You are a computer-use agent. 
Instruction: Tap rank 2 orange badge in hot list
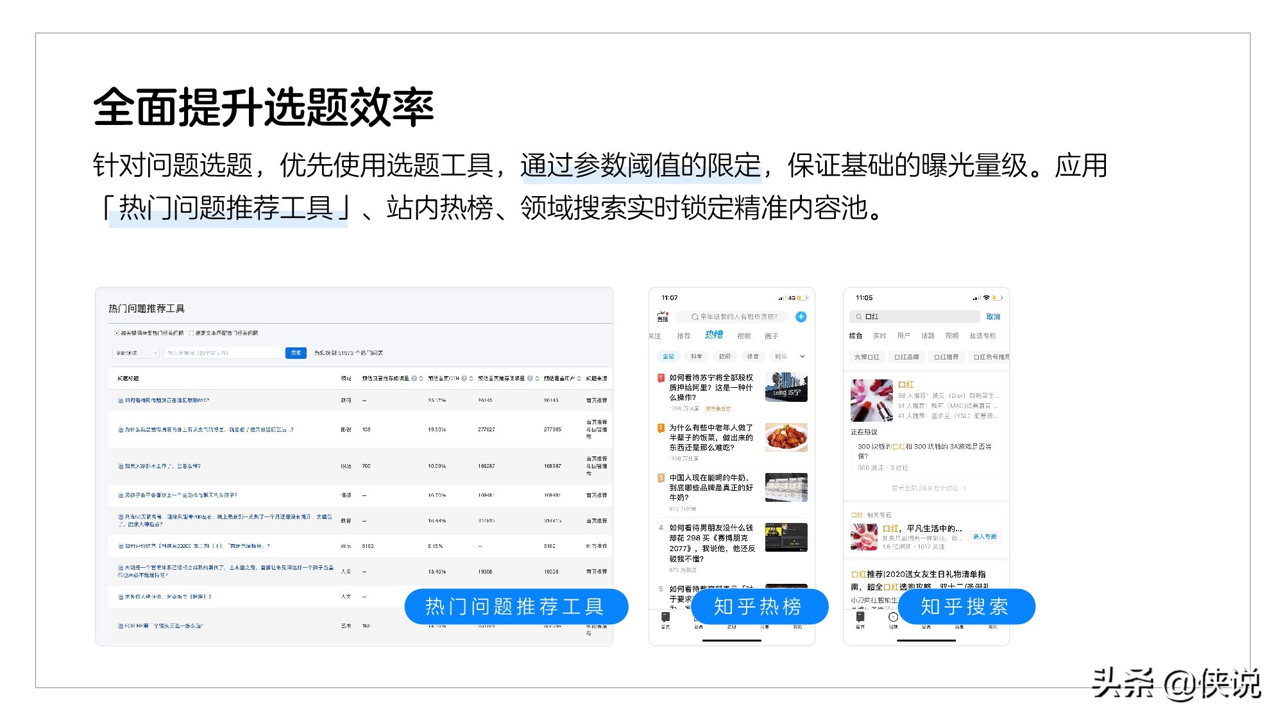click(x=661, y=427)
